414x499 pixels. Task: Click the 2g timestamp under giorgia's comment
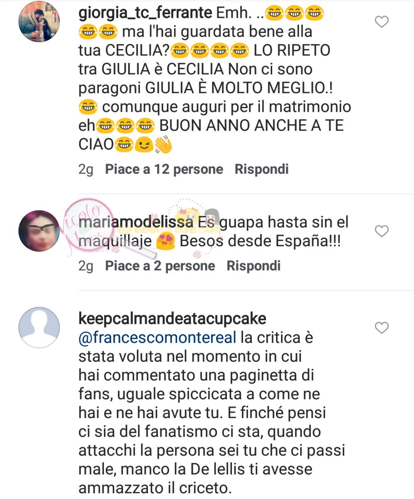[x=86, y=170]
